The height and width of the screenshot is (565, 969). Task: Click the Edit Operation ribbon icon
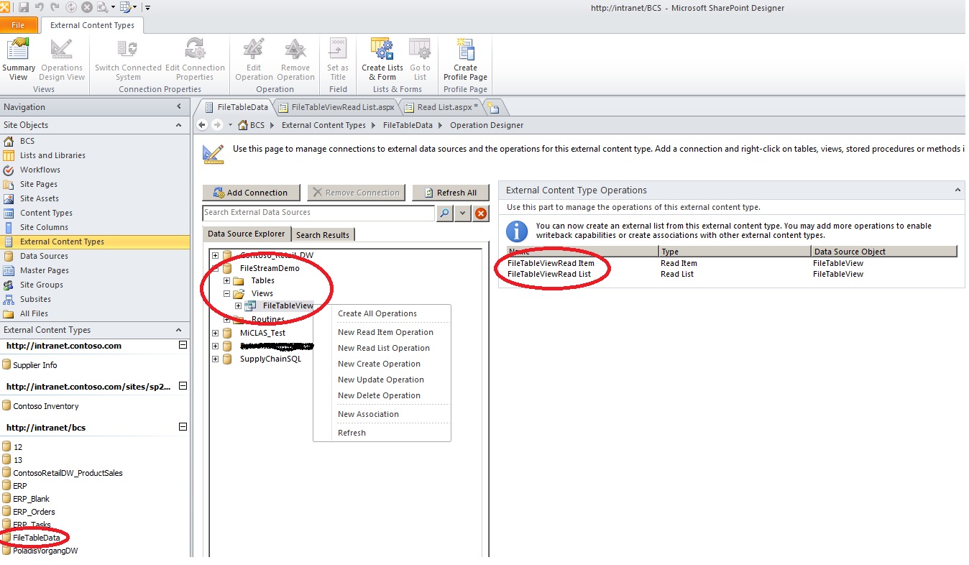[254, 60]
